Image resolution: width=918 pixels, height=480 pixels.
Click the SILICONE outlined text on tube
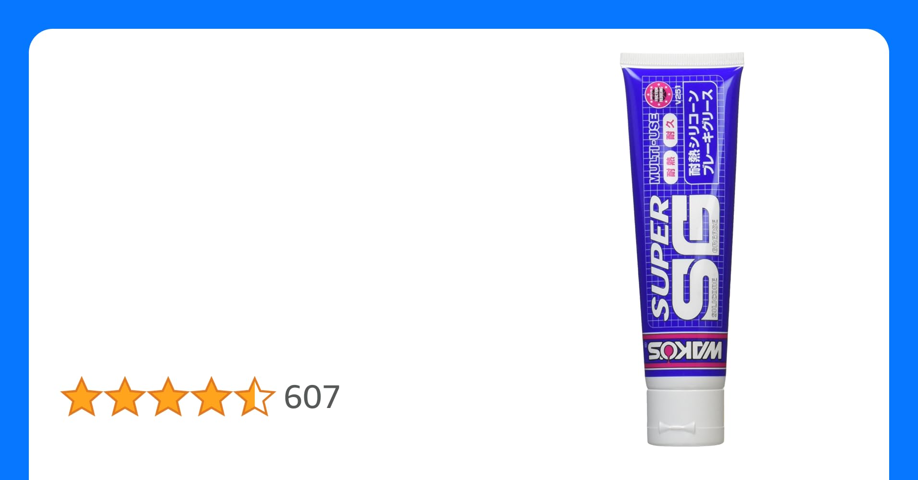point(714,298)
